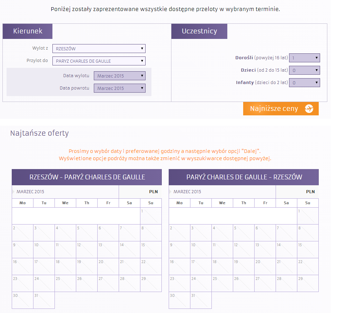Open the Dorośli passenger count dropdown
The width and height of the screenshot is (337, 313).
pyautogui.click(x=304, y=58)
